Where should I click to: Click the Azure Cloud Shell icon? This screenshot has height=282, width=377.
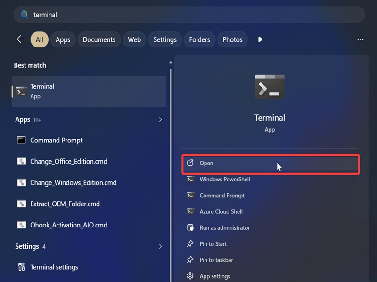pos(190,211)
